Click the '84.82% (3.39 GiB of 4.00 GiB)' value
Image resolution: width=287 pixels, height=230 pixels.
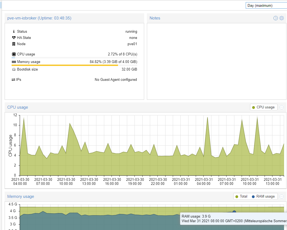(113, 62)
